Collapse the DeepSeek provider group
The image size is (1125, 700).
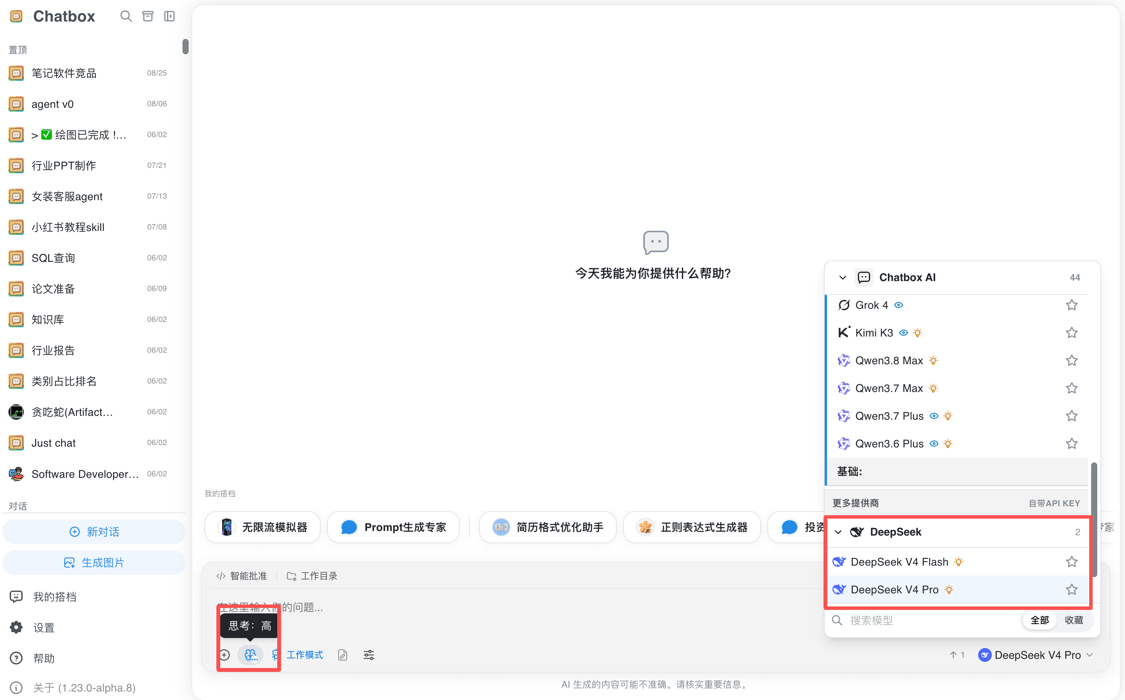click(838, 532)
